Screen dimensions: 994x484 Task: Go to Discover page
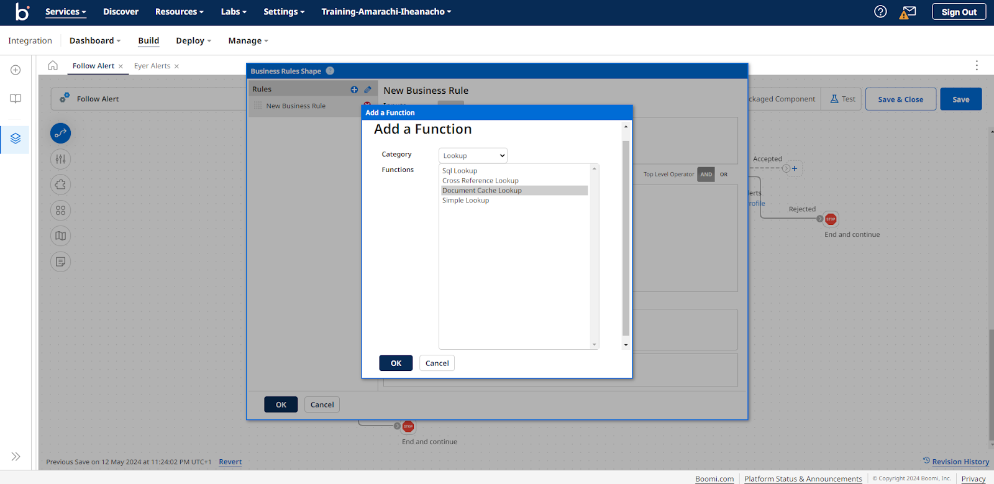[121, 12]
